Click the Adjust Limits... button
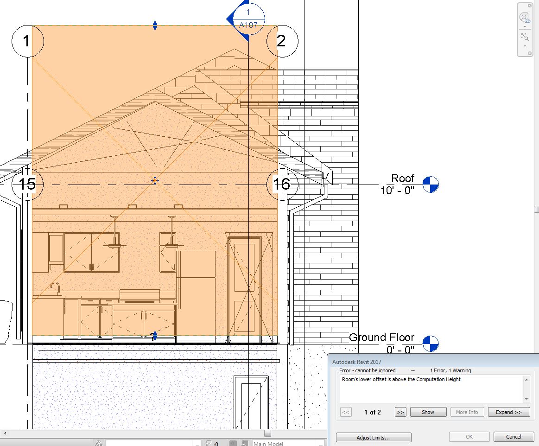This screenshot has height=446, width=539. (x=374, y=437)
